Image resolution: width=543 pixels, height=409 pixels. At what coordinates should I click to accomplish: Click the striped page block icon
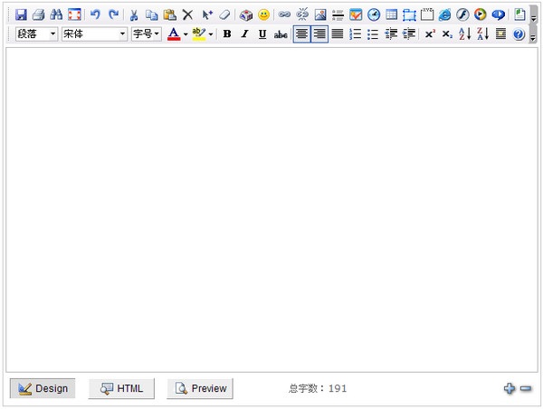500,34
